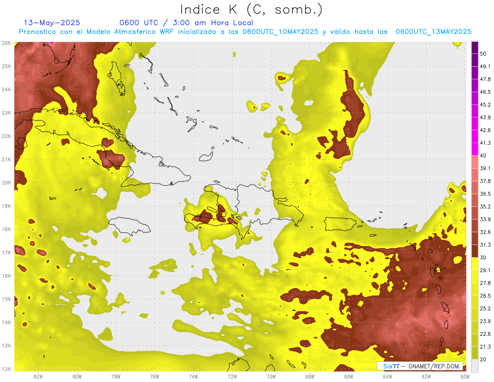Click the "20N" latitude label

coord(6,183)
